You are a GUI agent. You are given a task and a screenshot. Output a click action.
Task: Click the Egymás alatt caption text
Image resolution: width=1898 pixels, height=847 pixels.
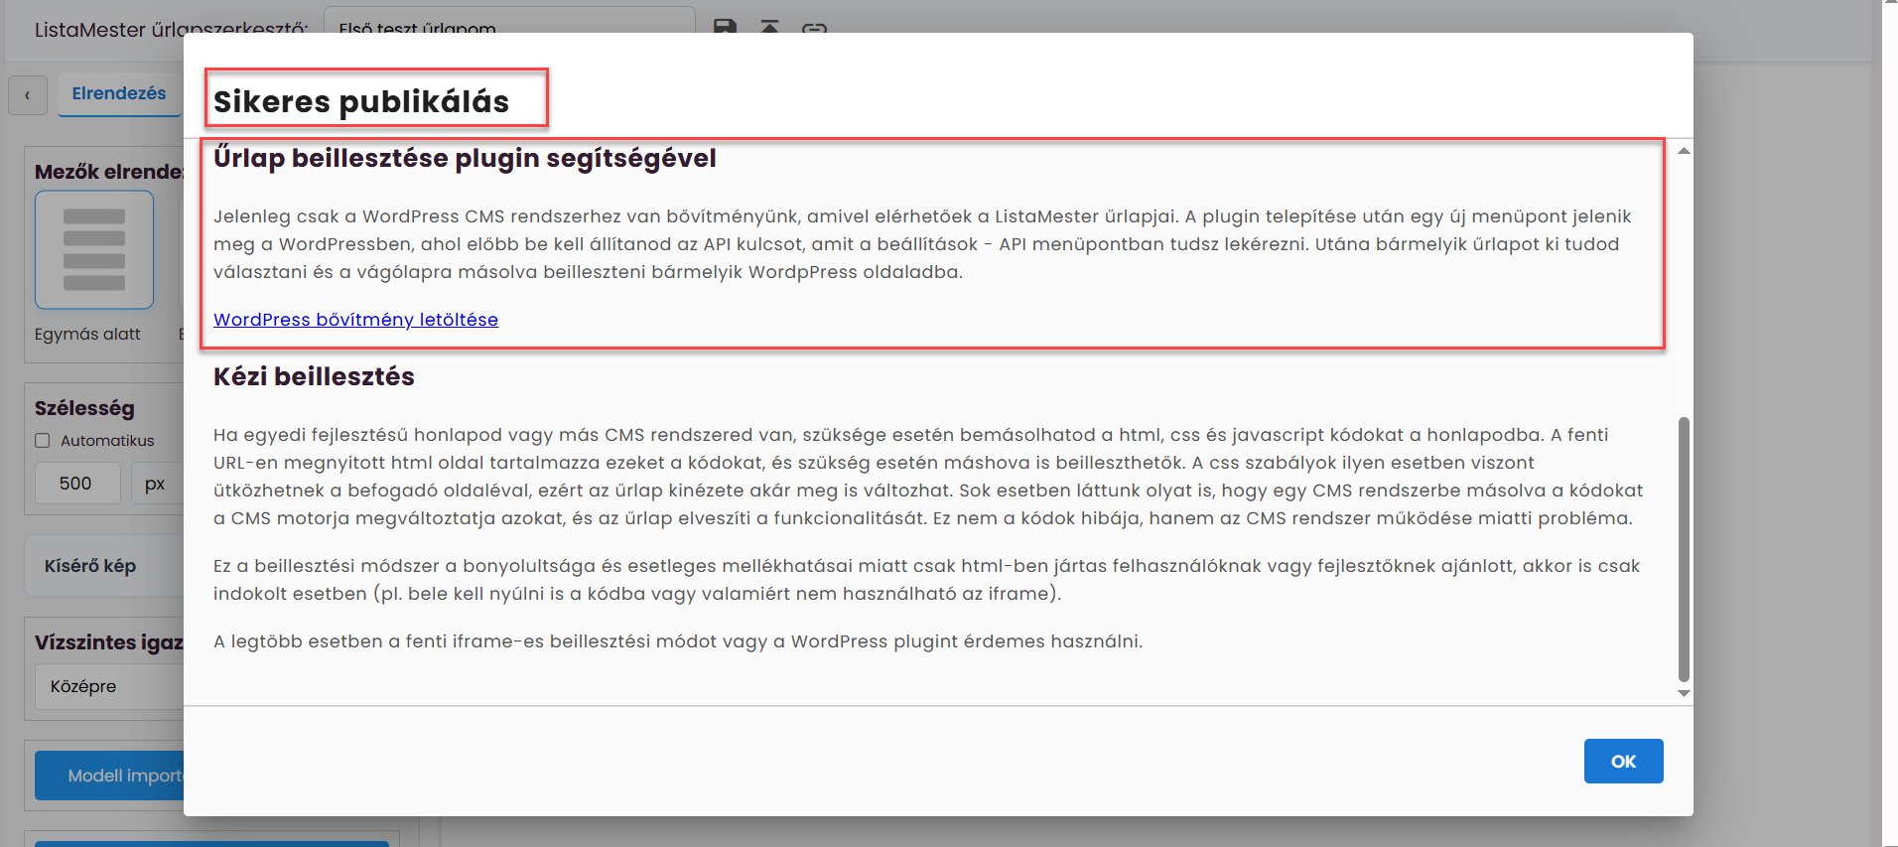coord(87,335)
